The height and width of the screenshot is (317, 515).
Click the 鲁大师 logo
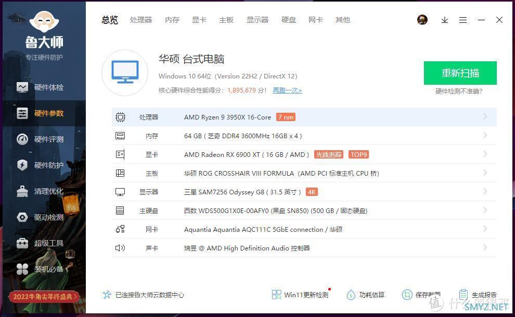click(44, 30)
